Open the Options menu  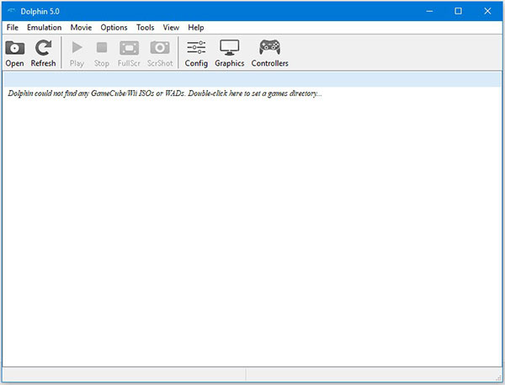pos(114,28)
